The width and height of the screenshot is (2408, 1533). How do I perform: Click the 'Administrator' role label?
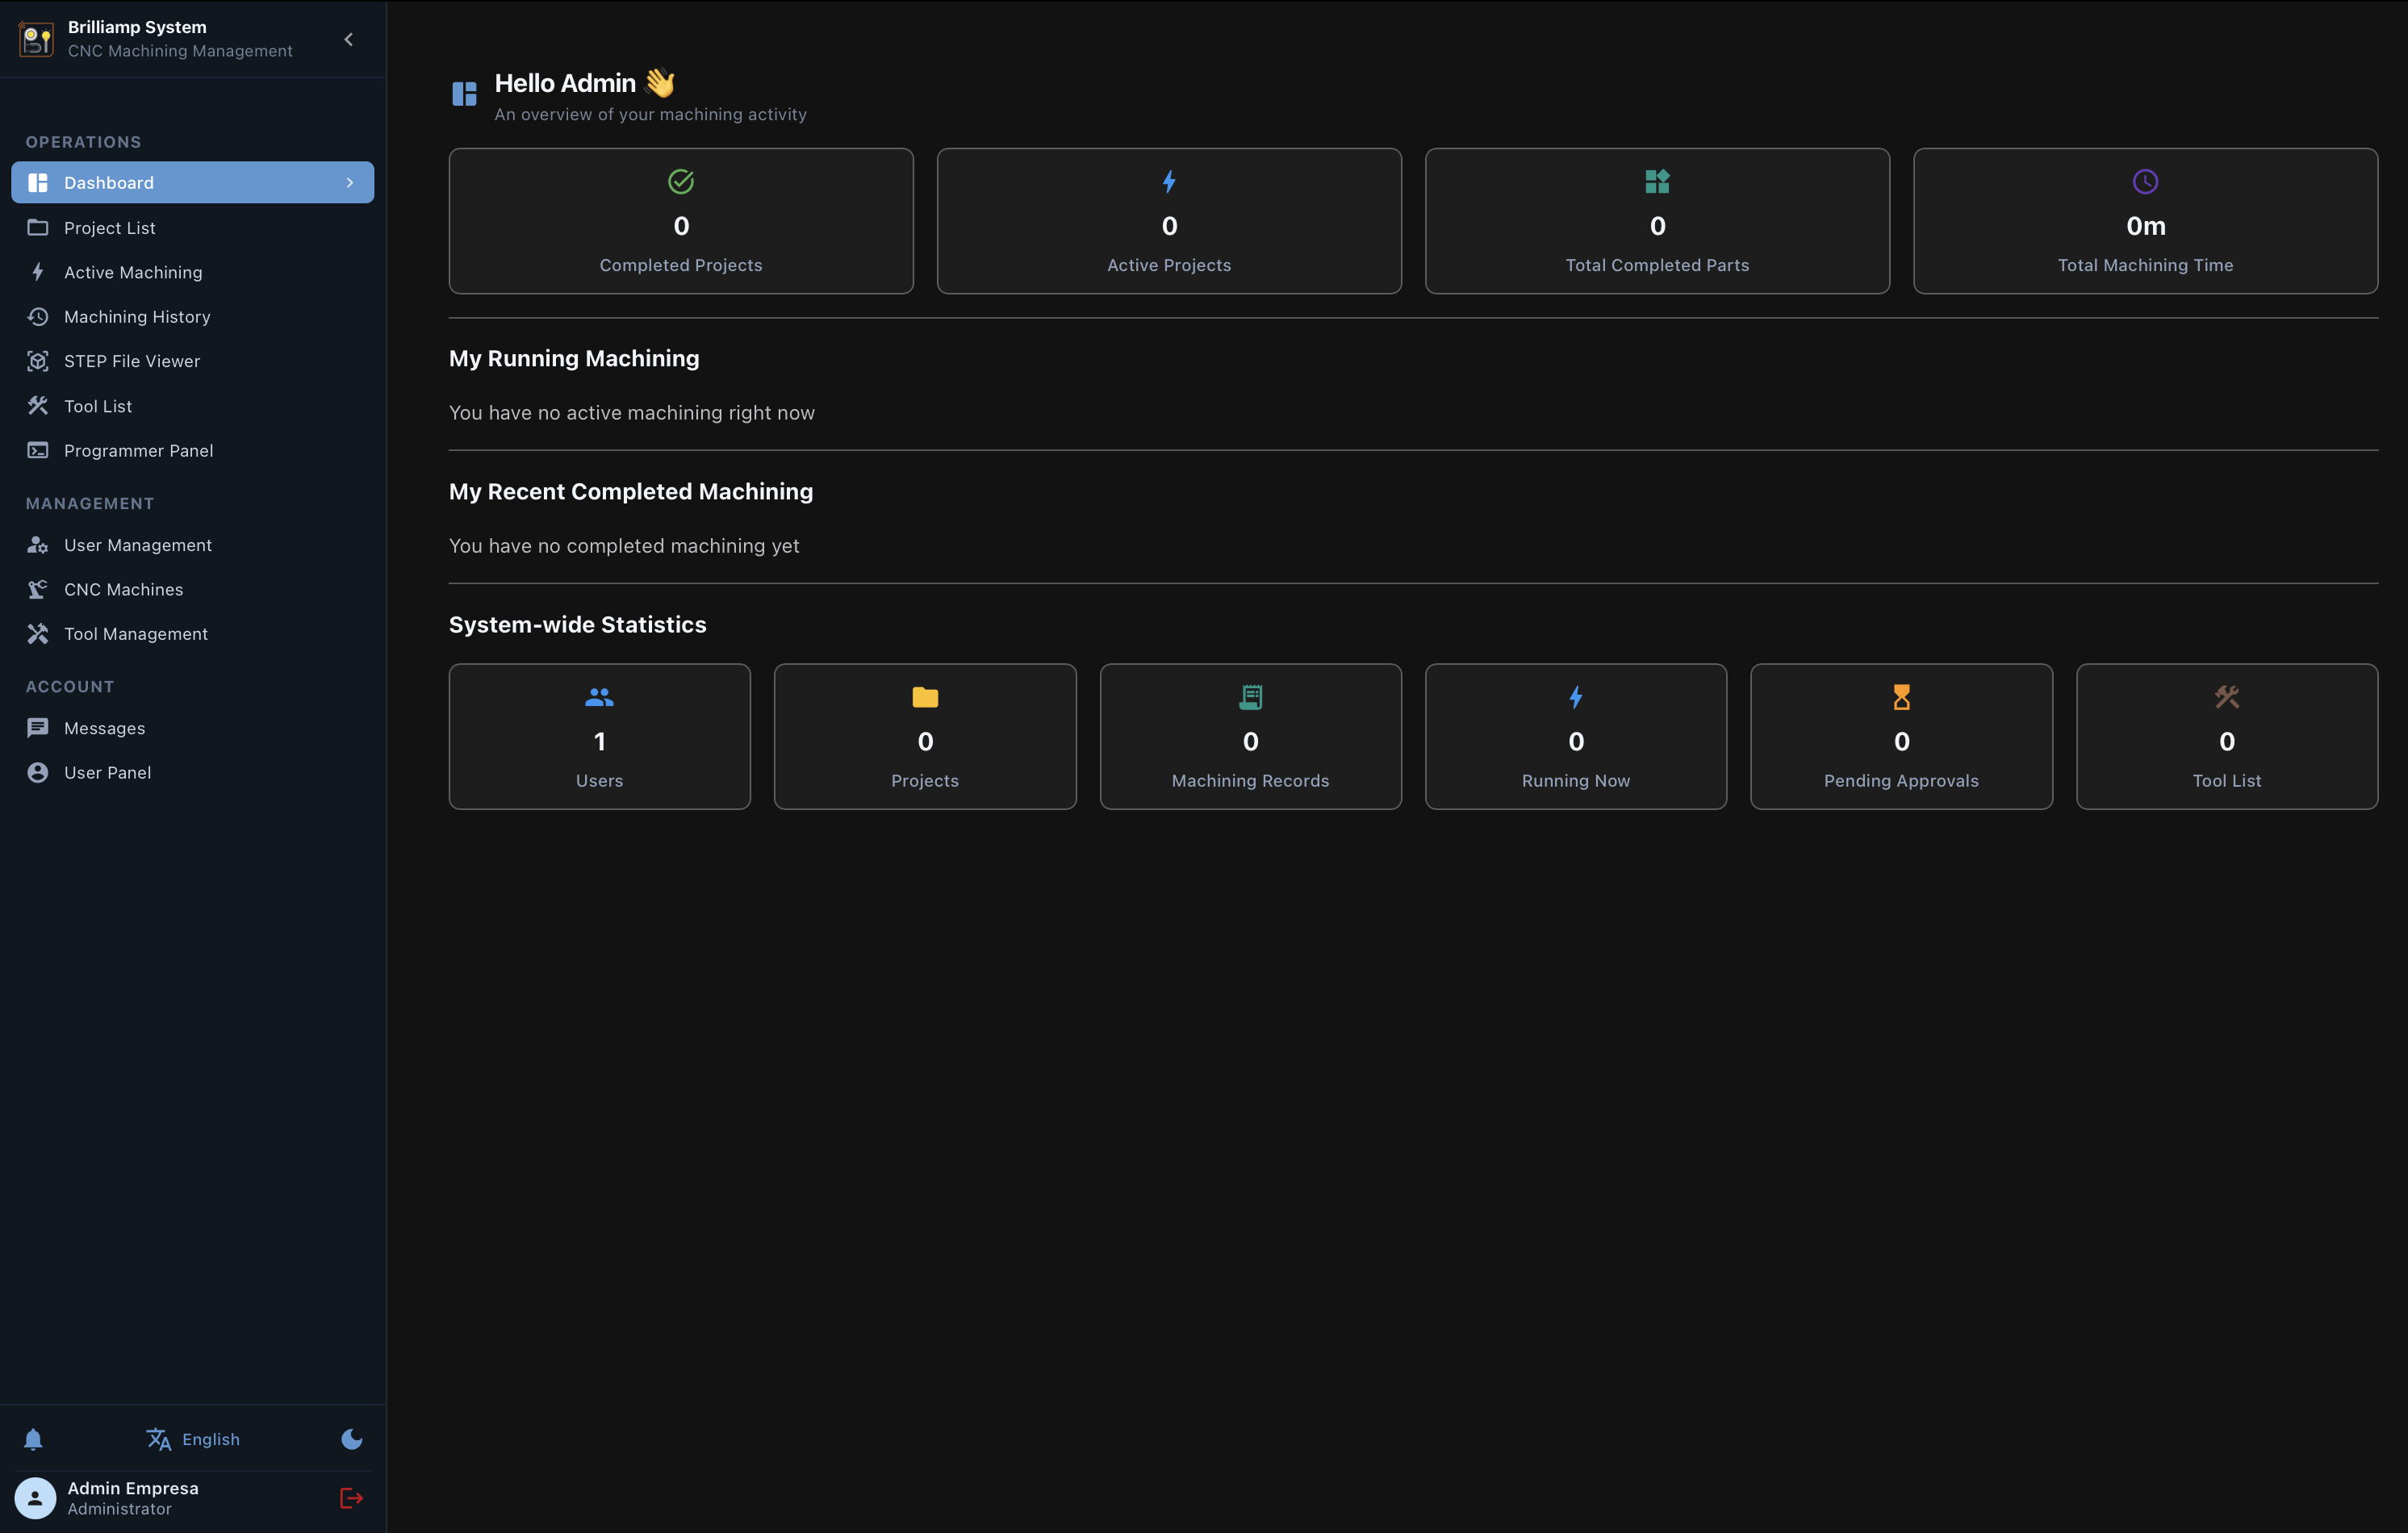[x=119, y=1508]
